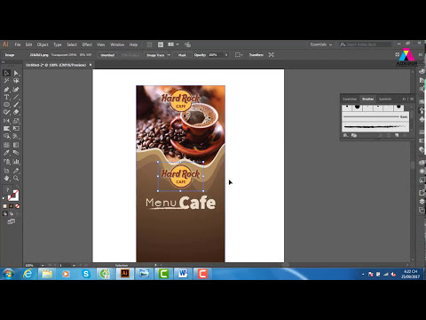Pick the Magic Wand tool
This screenshot has height=320, width=426.
pyautogui.click(x=6, y=81)
